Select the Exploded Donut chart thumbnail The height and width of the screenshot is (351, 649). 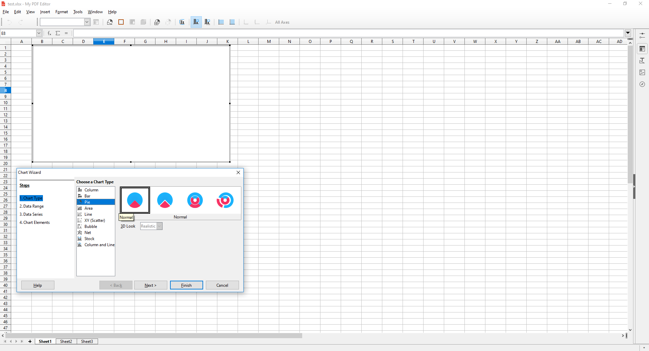pyautogui.click(x=225, y=200)
